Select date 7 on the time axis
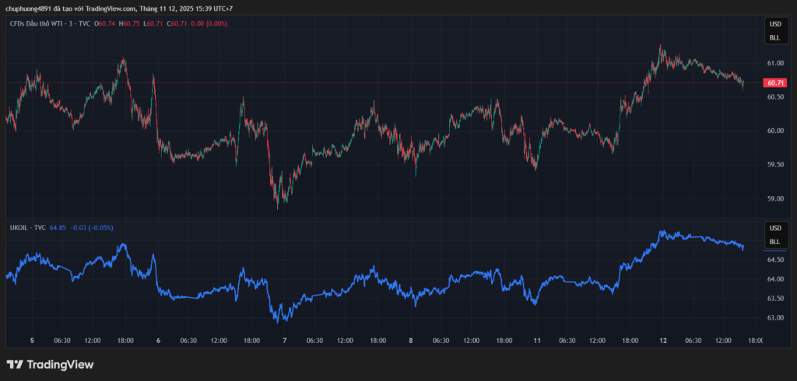Image resolution: width=797 pixels, height=381 pixels. click(x=285, y=340)
